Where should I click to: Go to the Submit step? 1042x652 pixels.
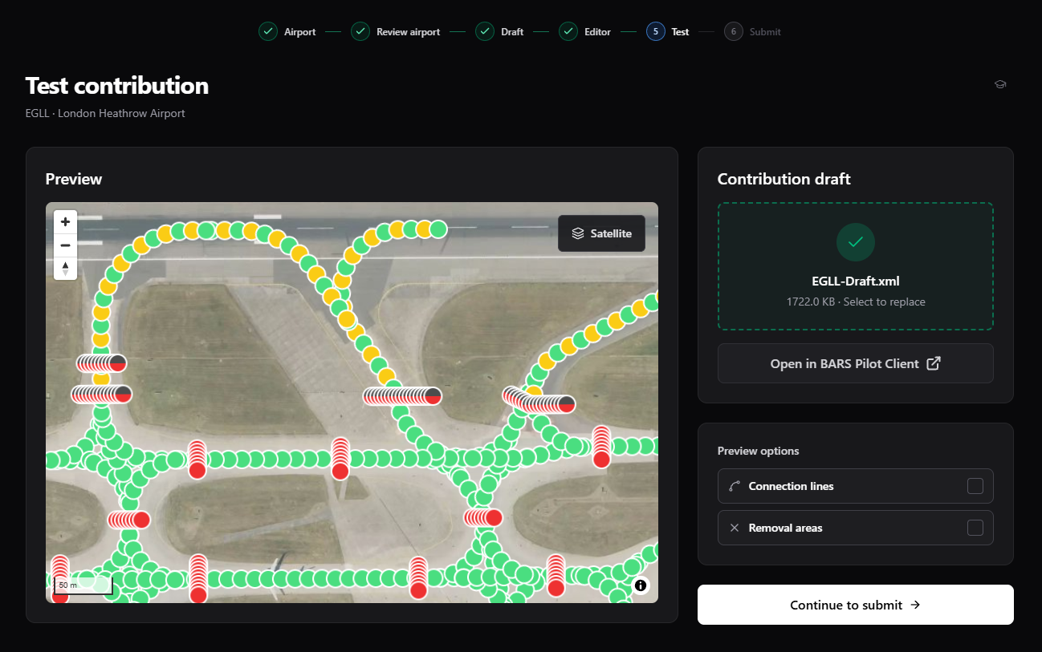pos(752,32)
